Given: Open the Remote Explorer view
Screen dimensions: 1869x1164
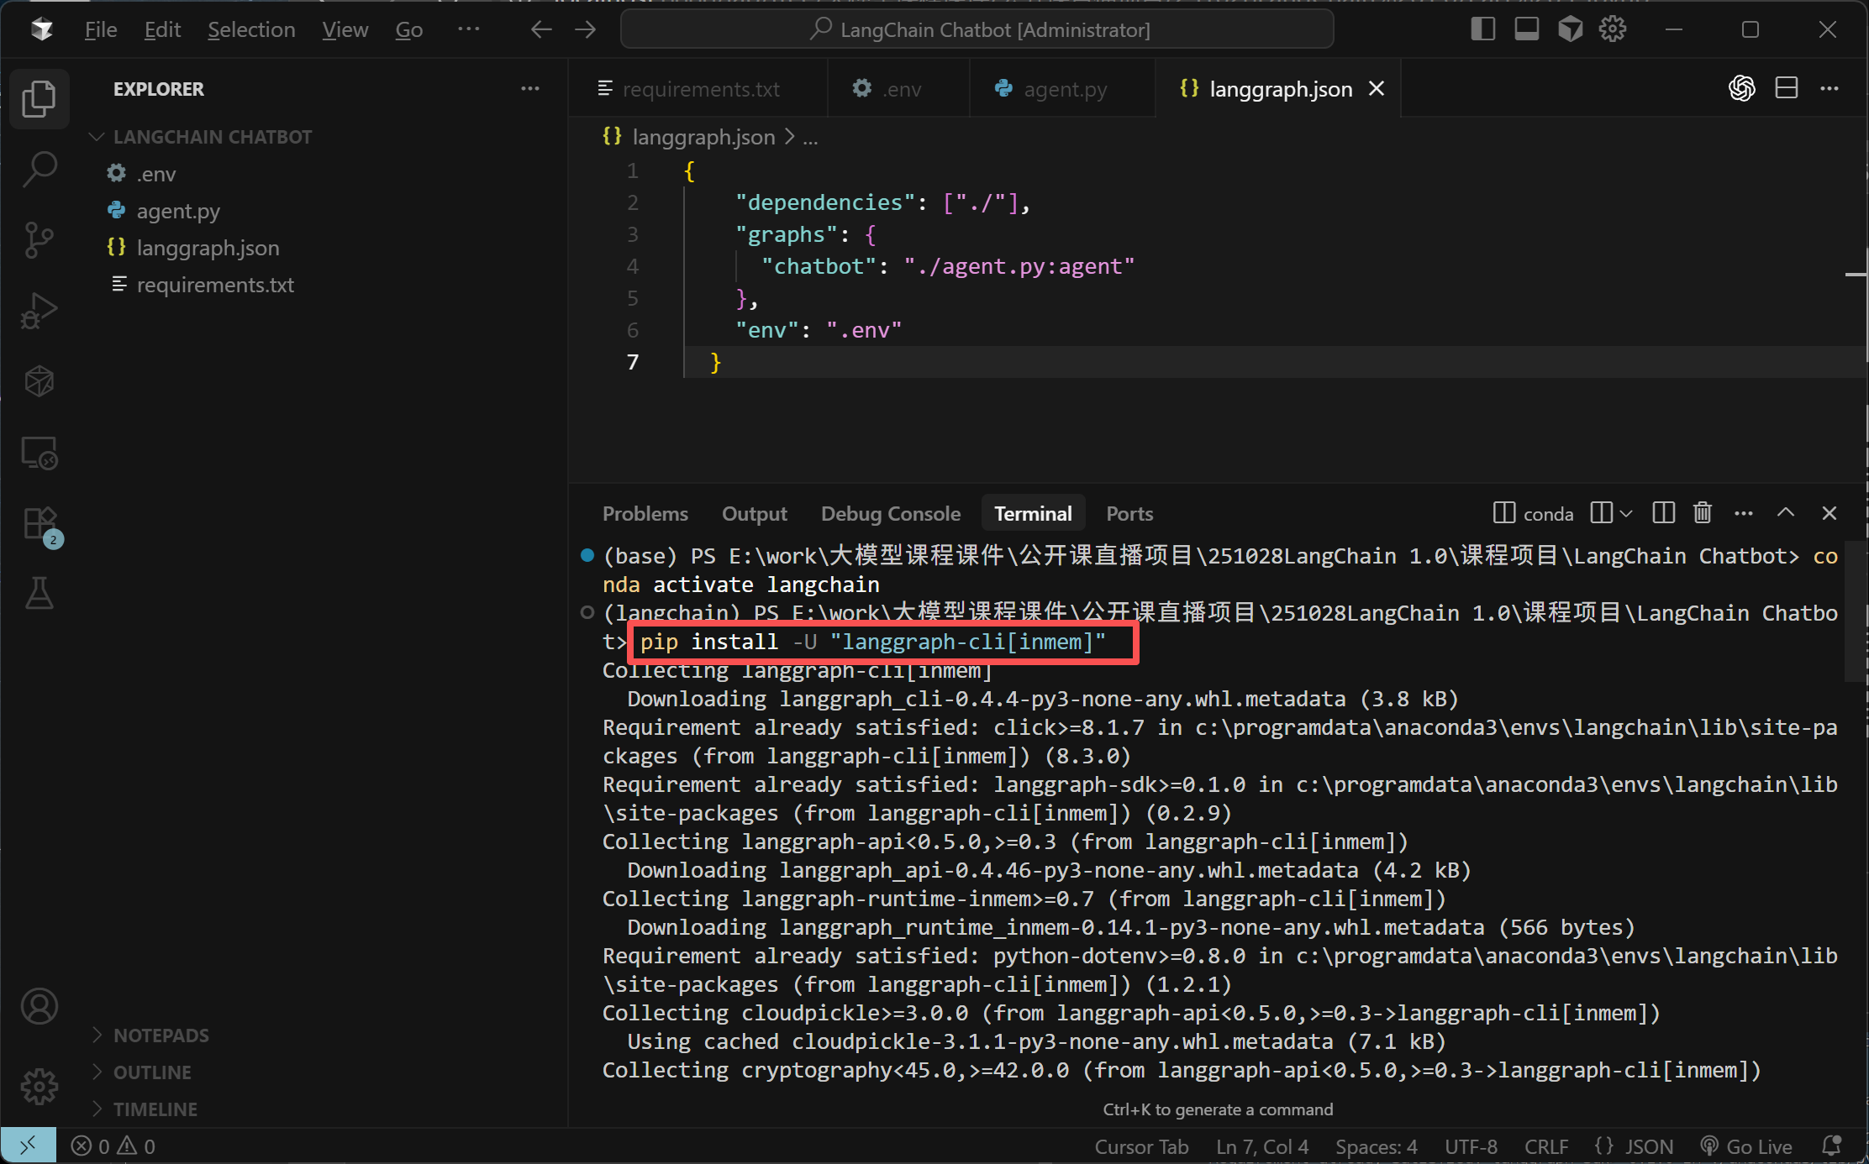Looking at the screenshot, I should pos(39,454).
